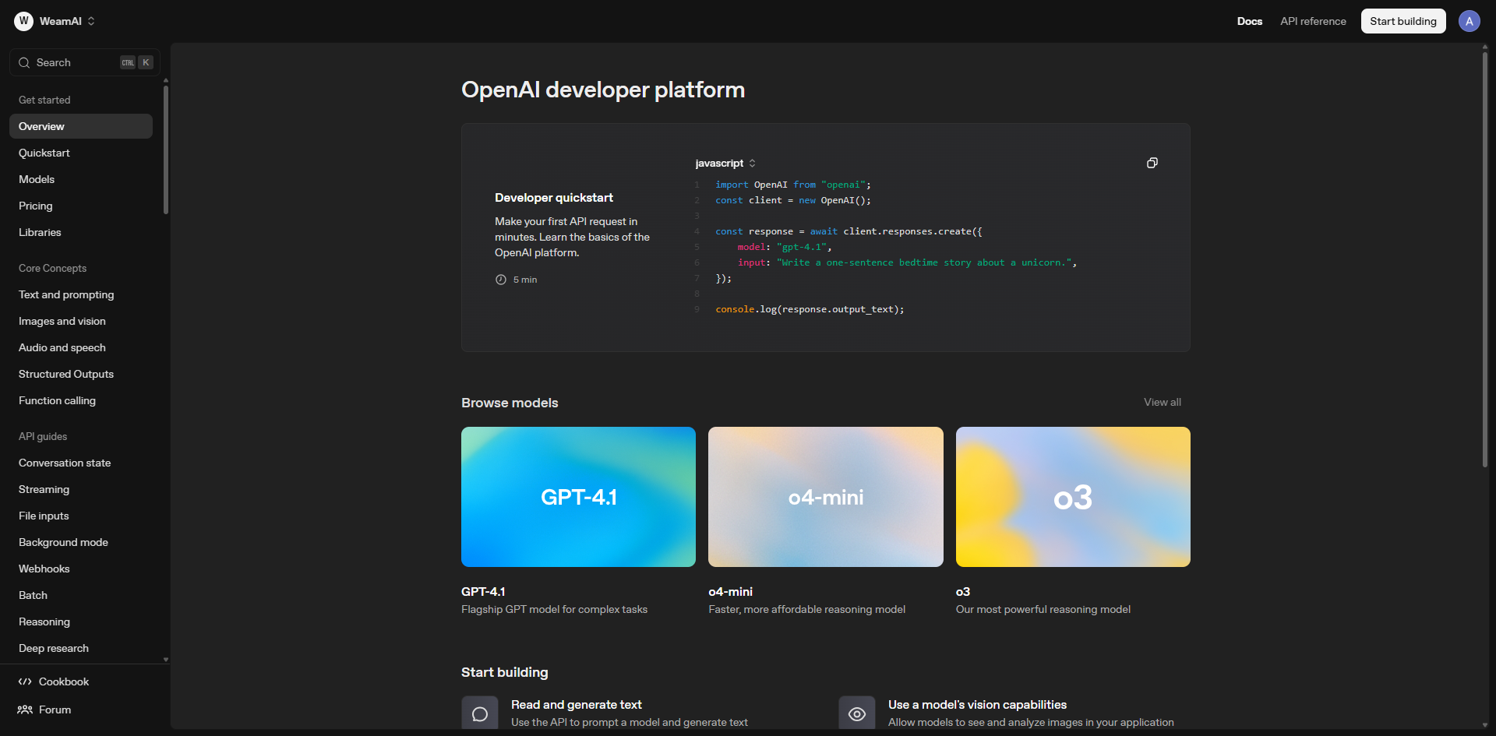The image size is (1496, 736).
Task: Click the o3 model title below card
Action: tap(963, 592)
